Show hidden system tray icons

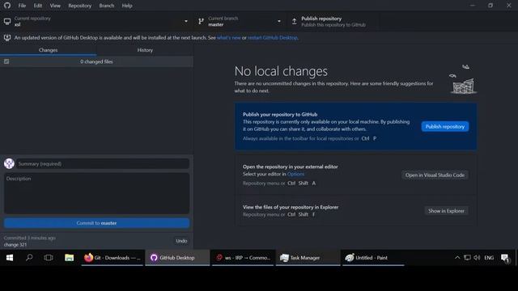457,258
